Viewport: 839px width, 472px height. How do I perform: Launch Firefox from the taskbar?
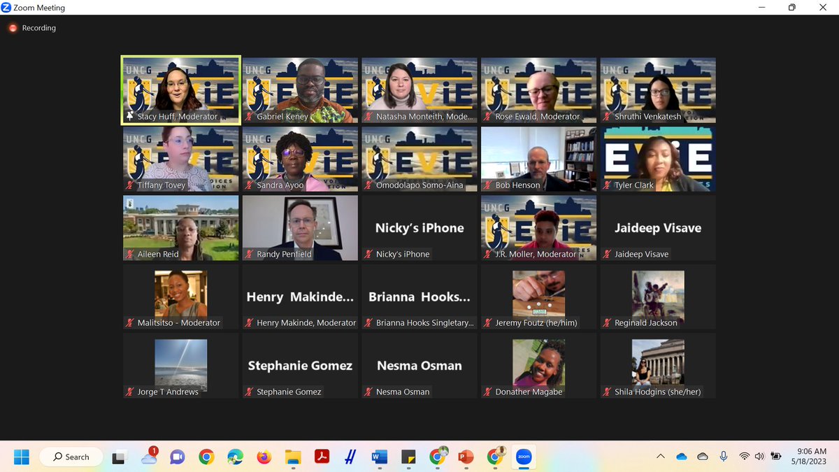click(x=264, y=457)
